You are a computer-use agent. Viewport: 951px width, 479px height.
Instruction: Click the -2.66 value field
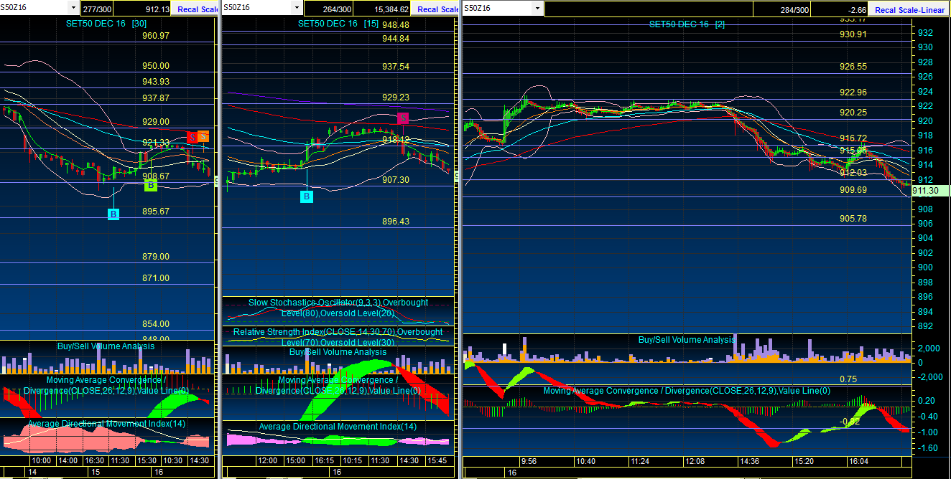point(840,9)
